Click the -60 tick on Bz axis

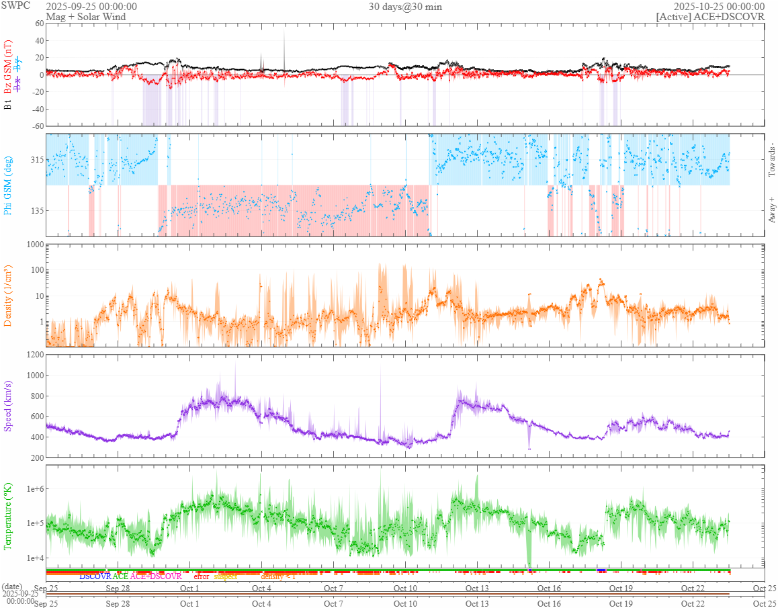click(38, 126)
